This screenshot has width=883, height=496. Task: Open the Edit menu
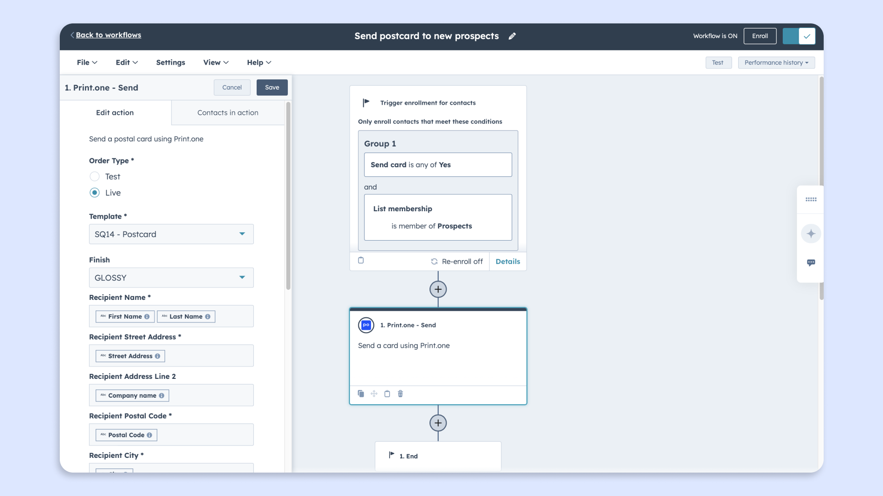coord(126,62)
